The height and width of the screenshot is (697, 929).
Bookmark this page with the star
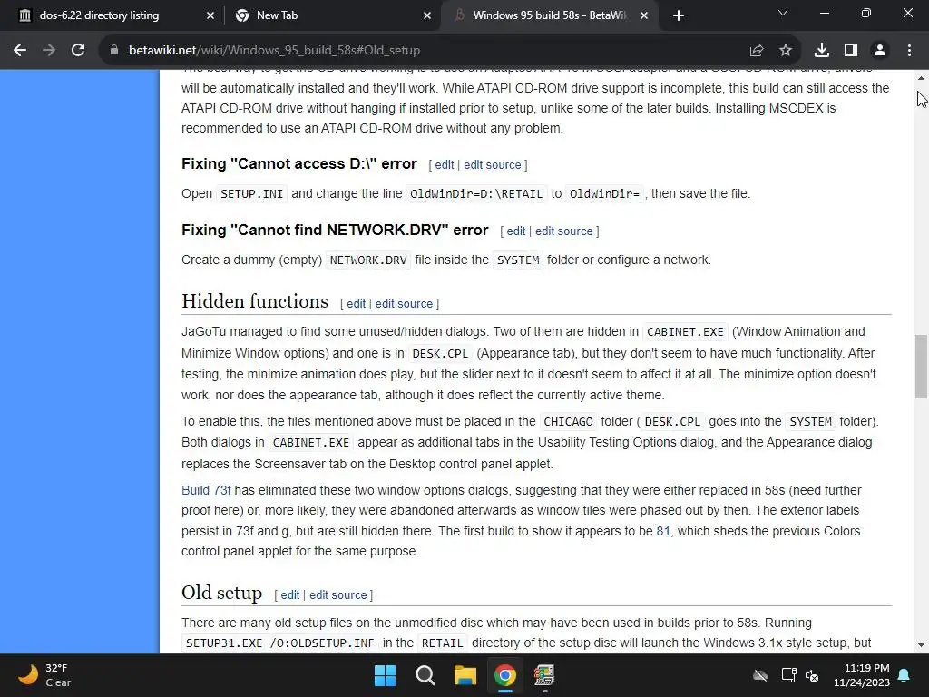click(x=786, y=51)
